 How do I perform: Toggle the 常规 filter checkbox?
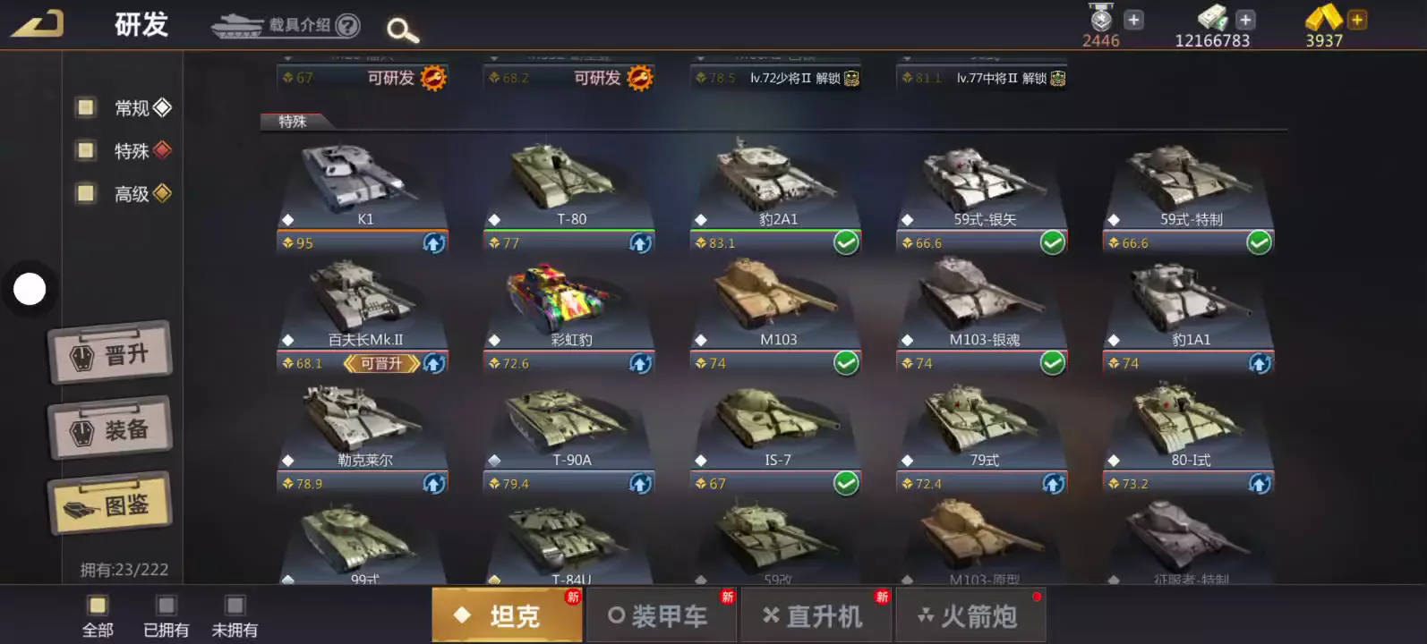click(86, 107)
